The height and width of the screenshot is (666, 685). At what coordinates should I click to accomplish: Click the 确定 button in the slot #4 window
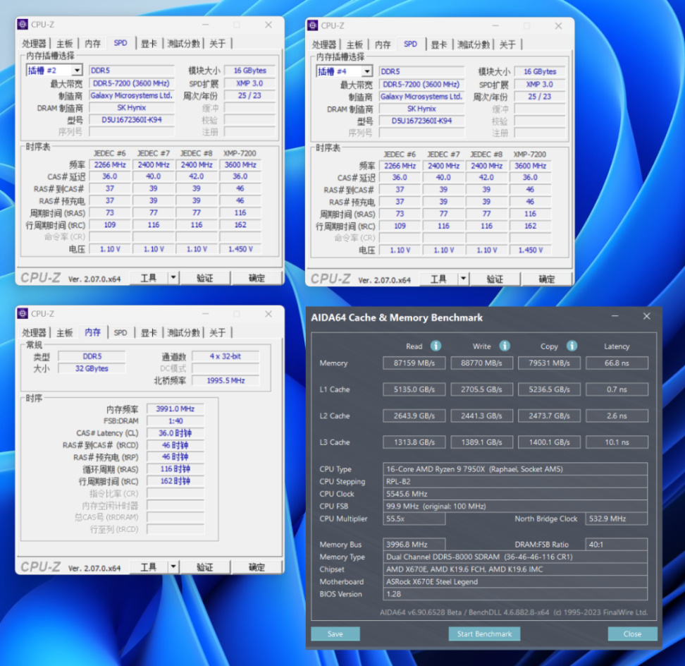547,279
